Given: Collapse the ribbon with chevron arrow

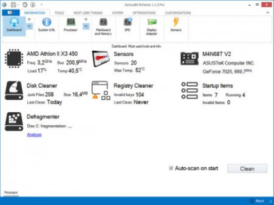Looking at the screenshot, I should [x=268, y=13].
